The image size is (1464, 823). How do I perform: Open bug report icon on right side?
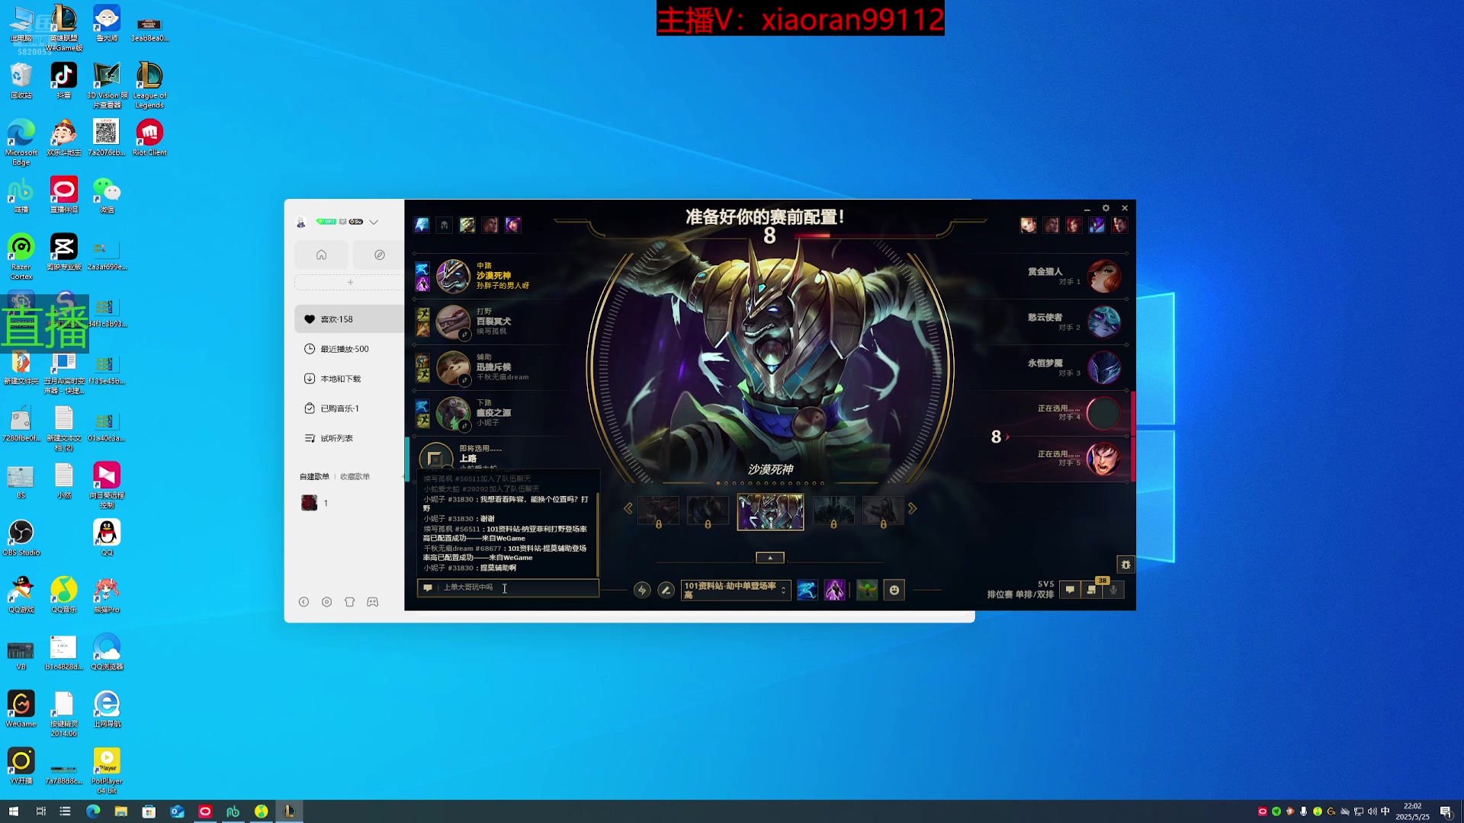coord(1125,565)
